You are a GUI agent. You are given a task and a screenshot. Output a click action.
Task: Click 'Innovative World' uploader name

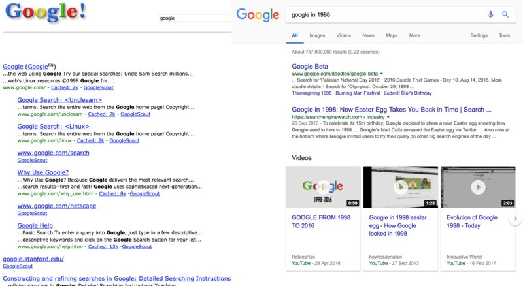464,257
